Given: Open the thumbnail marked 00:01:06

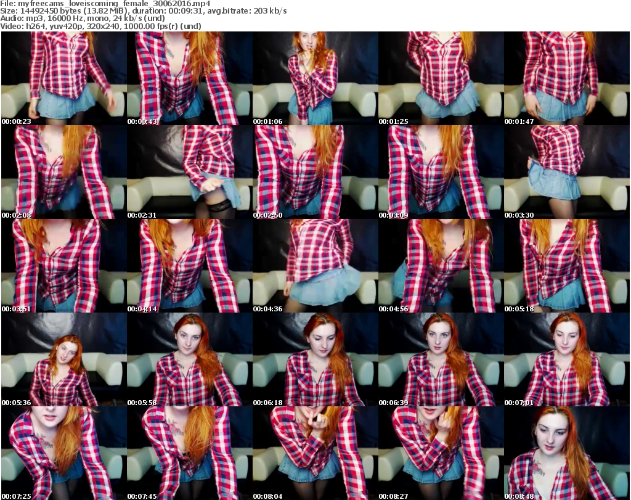Looking at the screenshot, I should 315,78.
